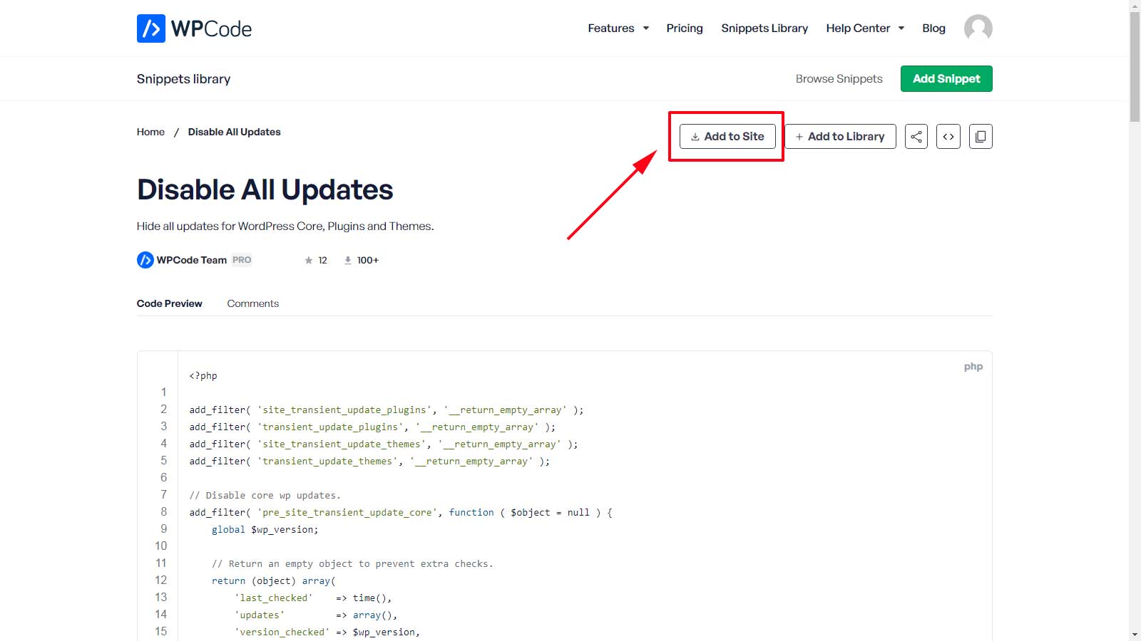Click the 'pre_site_transient_update_core' code line
Screen dimensions: 1141x641
(401, 512)
